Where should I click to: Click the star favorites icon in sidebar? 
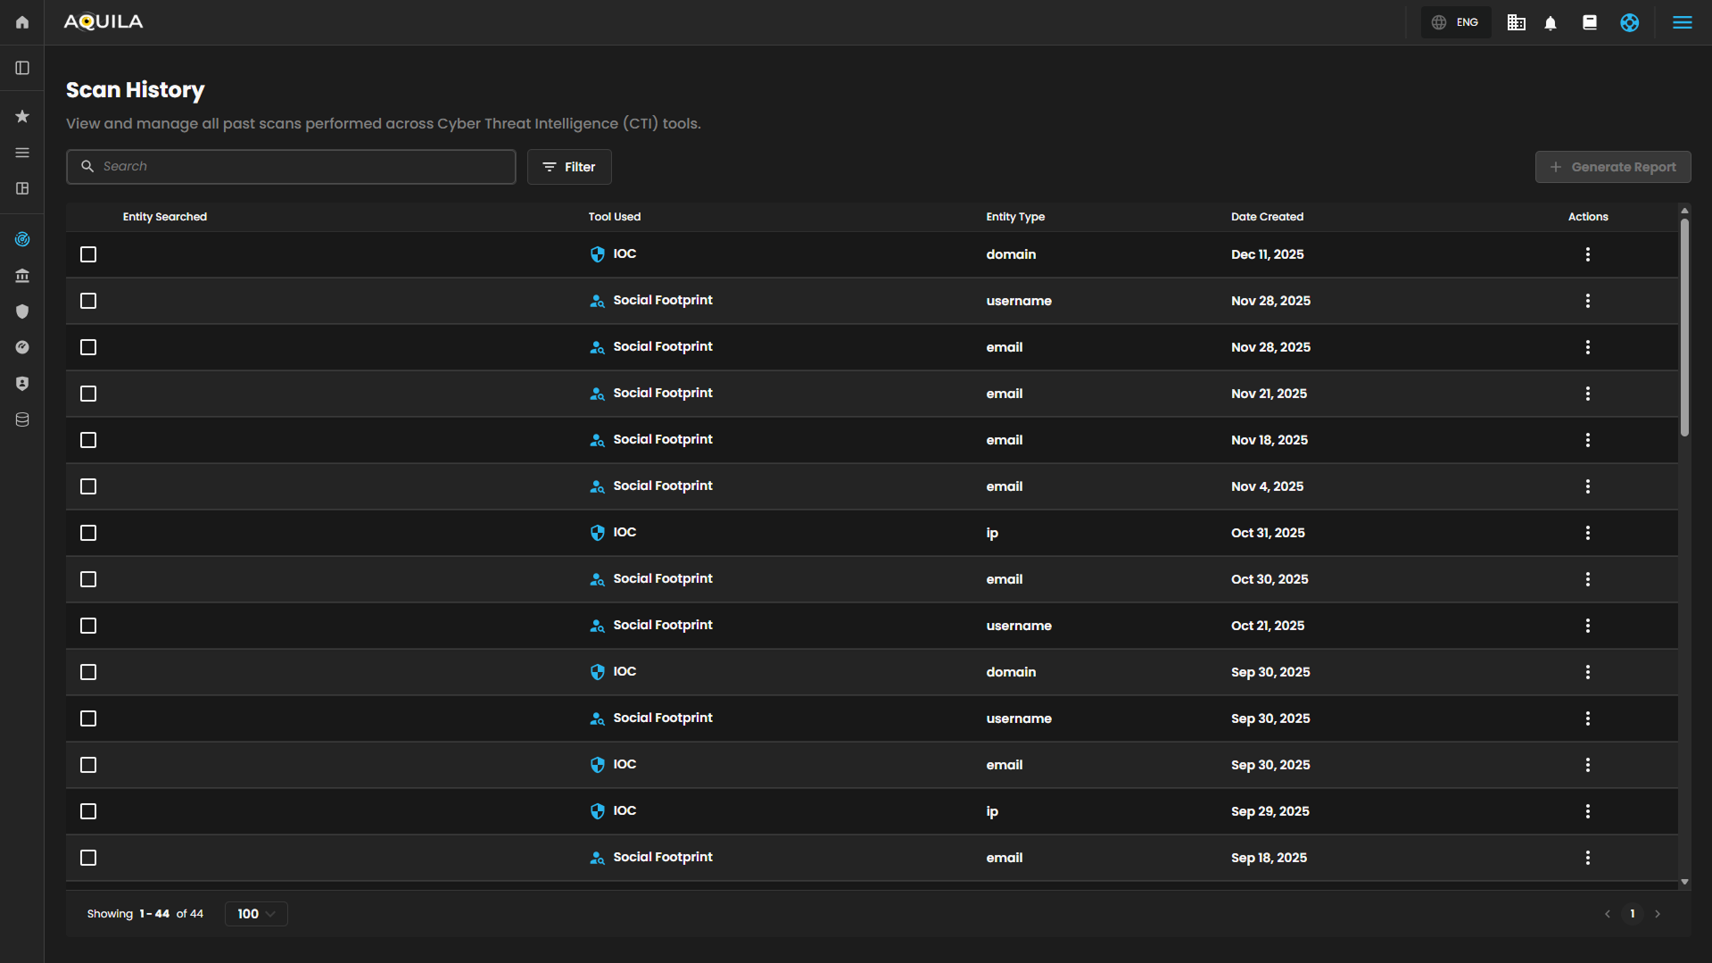point(22,117)
